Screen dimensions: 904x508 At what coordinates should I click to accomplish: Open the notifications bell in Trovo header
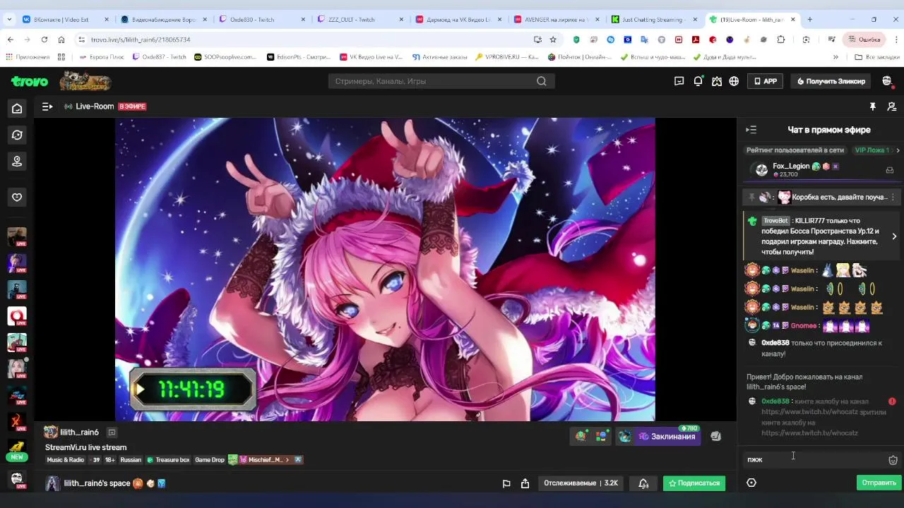[x=698, y=81]
